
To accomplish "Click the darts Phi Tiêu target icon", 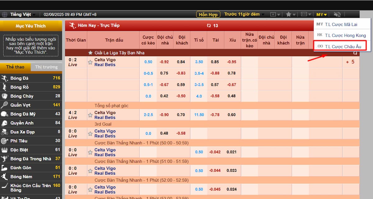I will (x=4, y=141).
